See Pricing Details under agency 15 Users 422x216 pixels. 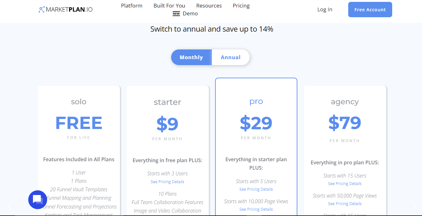[x=345, y=184]
